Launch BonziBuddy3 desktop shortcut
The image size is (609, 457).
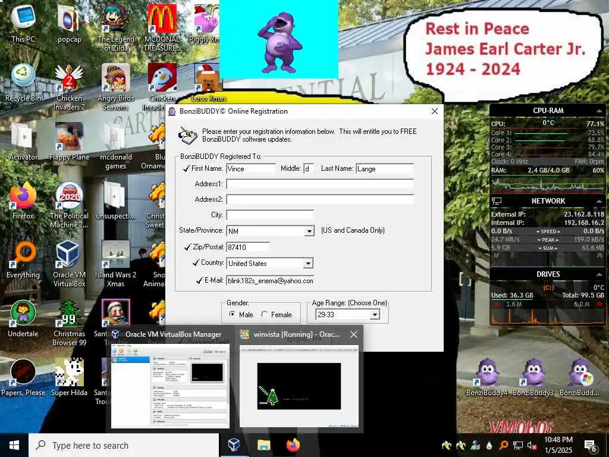tap(533, 377)
